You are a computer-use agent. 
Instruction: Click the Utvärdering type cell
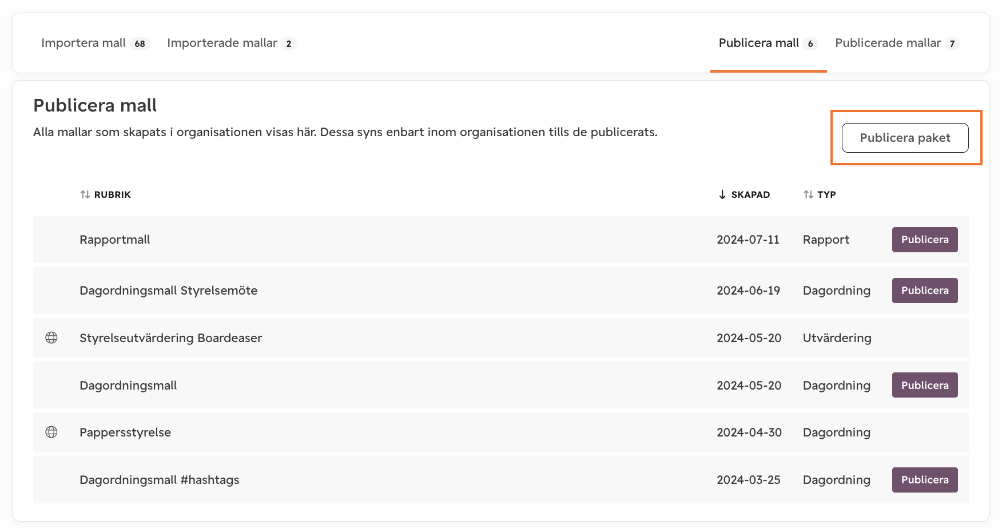tap(837, 338)
